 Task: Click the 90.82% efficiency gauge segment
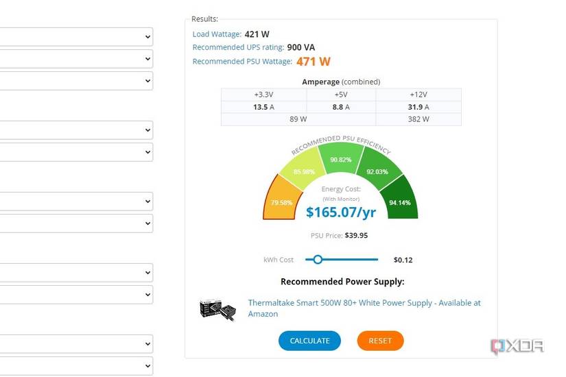(341, 158)
